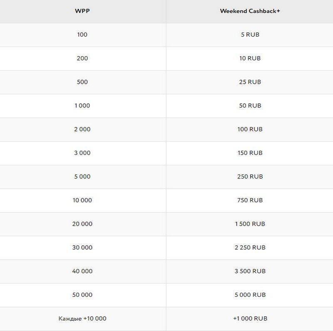Select the 2 250 RUB cashback cell

[250, 247]
